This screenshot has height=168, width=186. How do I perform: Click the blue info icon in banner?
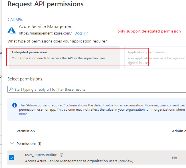15,105
